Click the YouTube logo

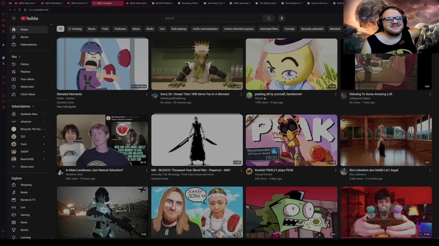tap(29, 18)
